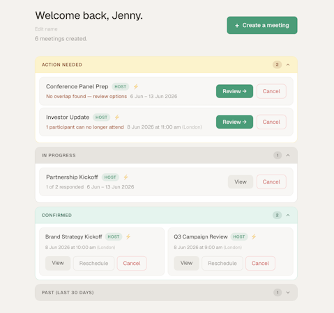
Task: Click the lightning icon beside Conference Panel Prep
Action: (136, 87)
